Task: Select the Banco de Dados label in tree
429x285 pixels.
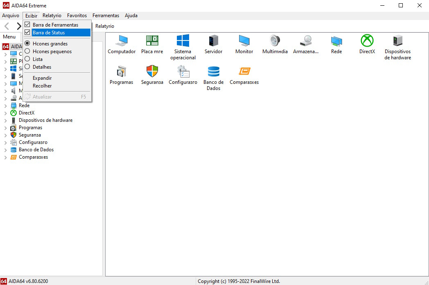Action: tap(36, 150)
